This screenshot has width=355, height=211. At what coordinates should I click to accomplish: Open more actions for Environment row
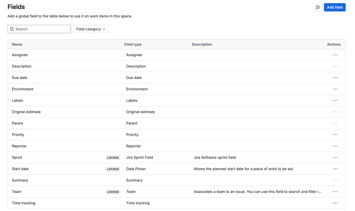point(335,89)
